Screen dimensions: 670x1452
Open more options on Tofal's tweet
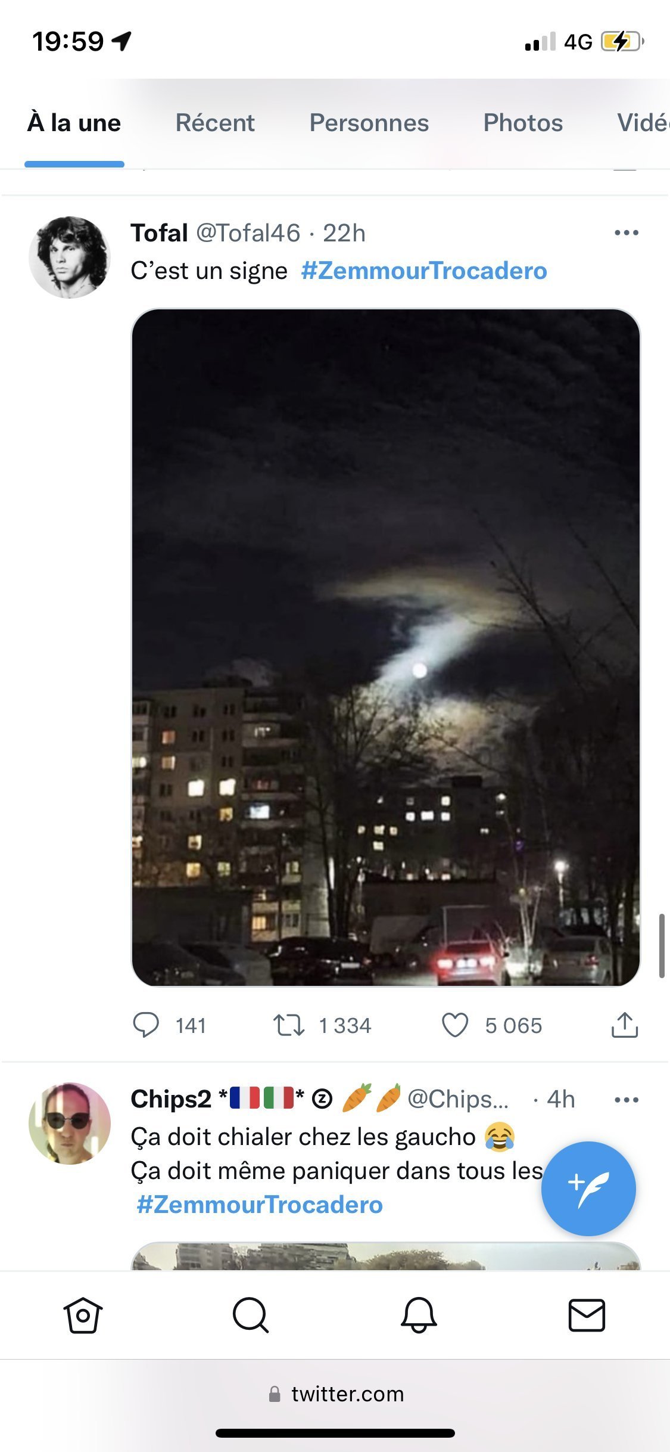[x=626, y=233]
